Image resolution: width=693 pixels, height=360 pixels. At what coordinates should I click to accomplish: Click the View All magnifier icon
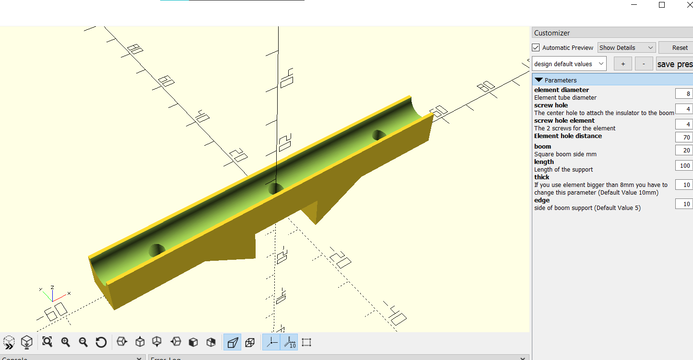click(x=47, y=342)
